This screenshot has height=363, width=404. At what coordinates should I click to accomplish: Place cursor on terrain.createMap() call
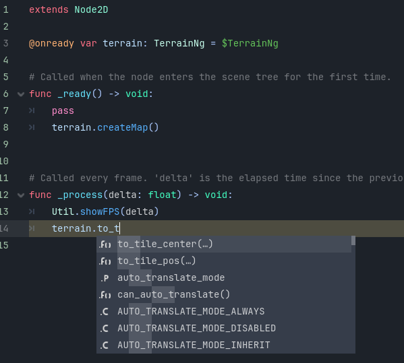click(x=105, y=127)
